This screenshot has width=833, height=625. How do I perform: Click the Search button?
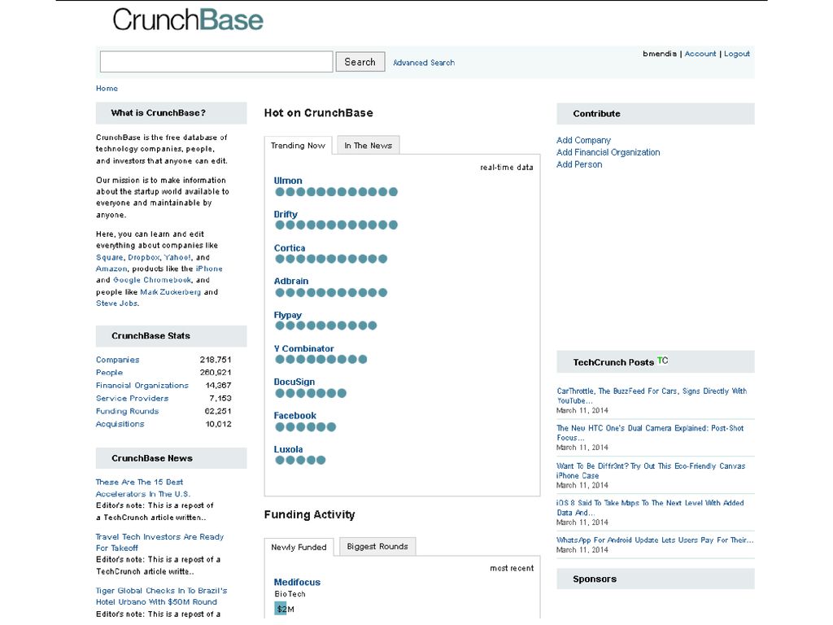pyautogui.click(x=360, y=62)
